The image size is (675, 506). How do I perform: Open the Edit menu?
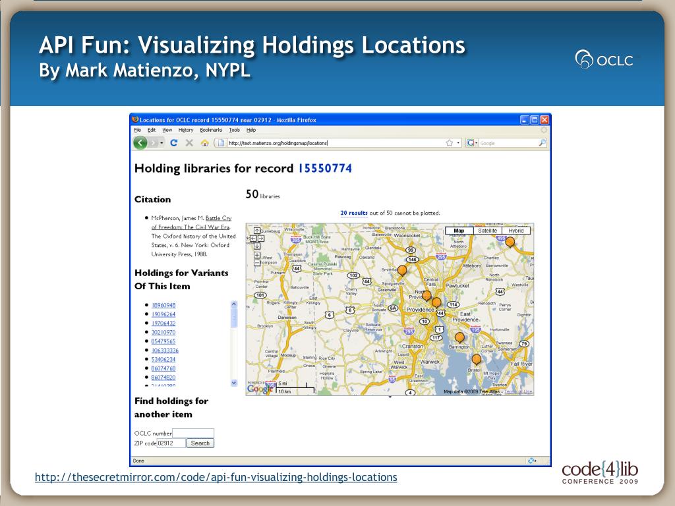pos(152,130)
